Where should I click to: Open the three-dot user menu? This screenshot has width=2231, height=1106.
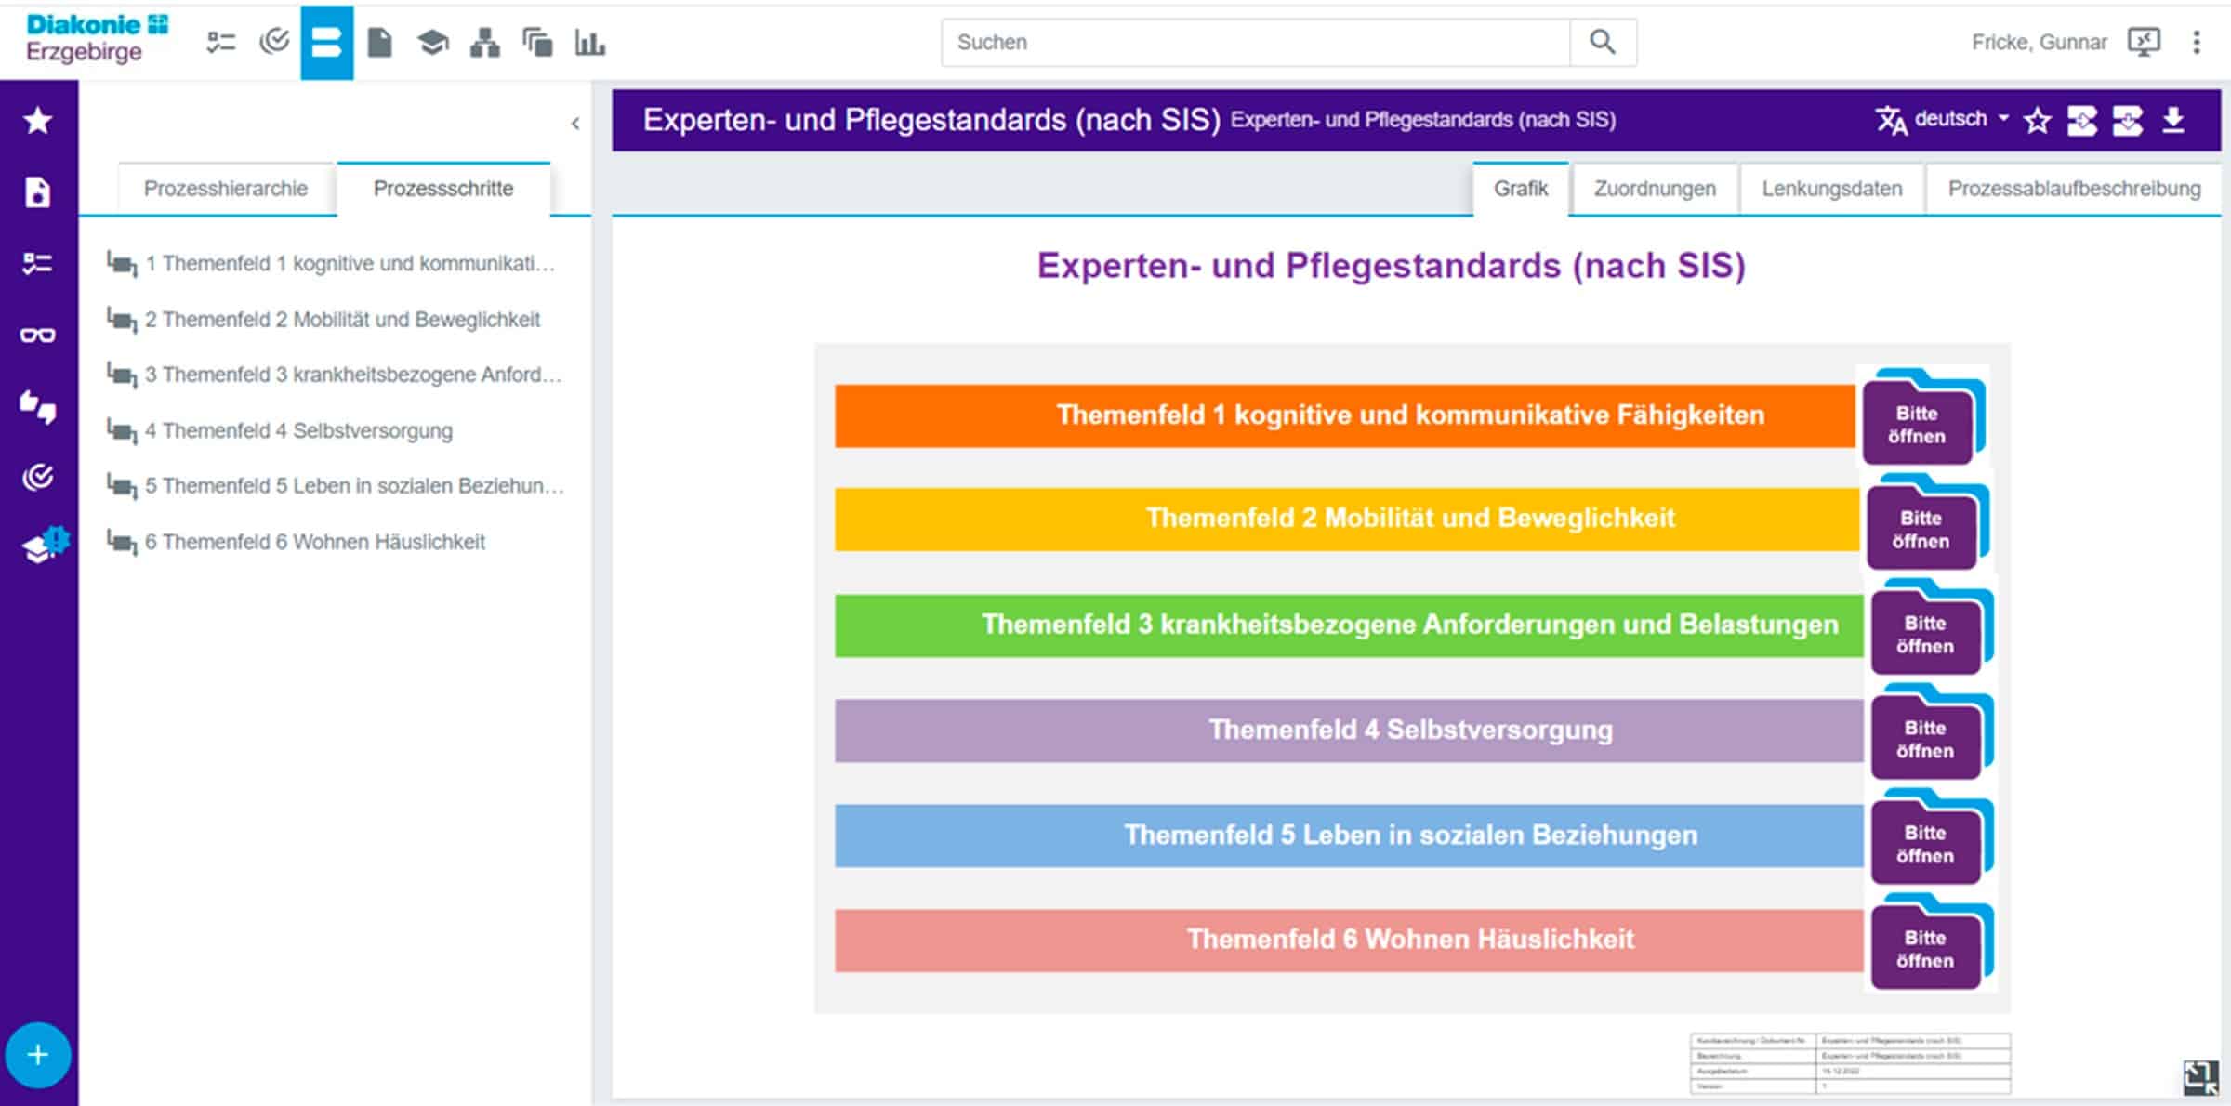[x=2197, y=42]
